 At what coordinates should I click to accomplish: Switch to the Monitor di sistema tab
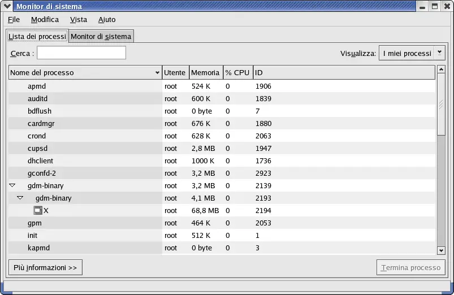[101, 37]
